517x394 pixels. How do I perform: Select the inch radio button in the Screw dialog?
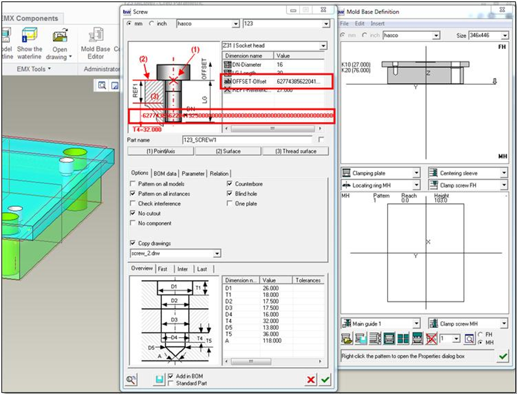coord(151,24)
